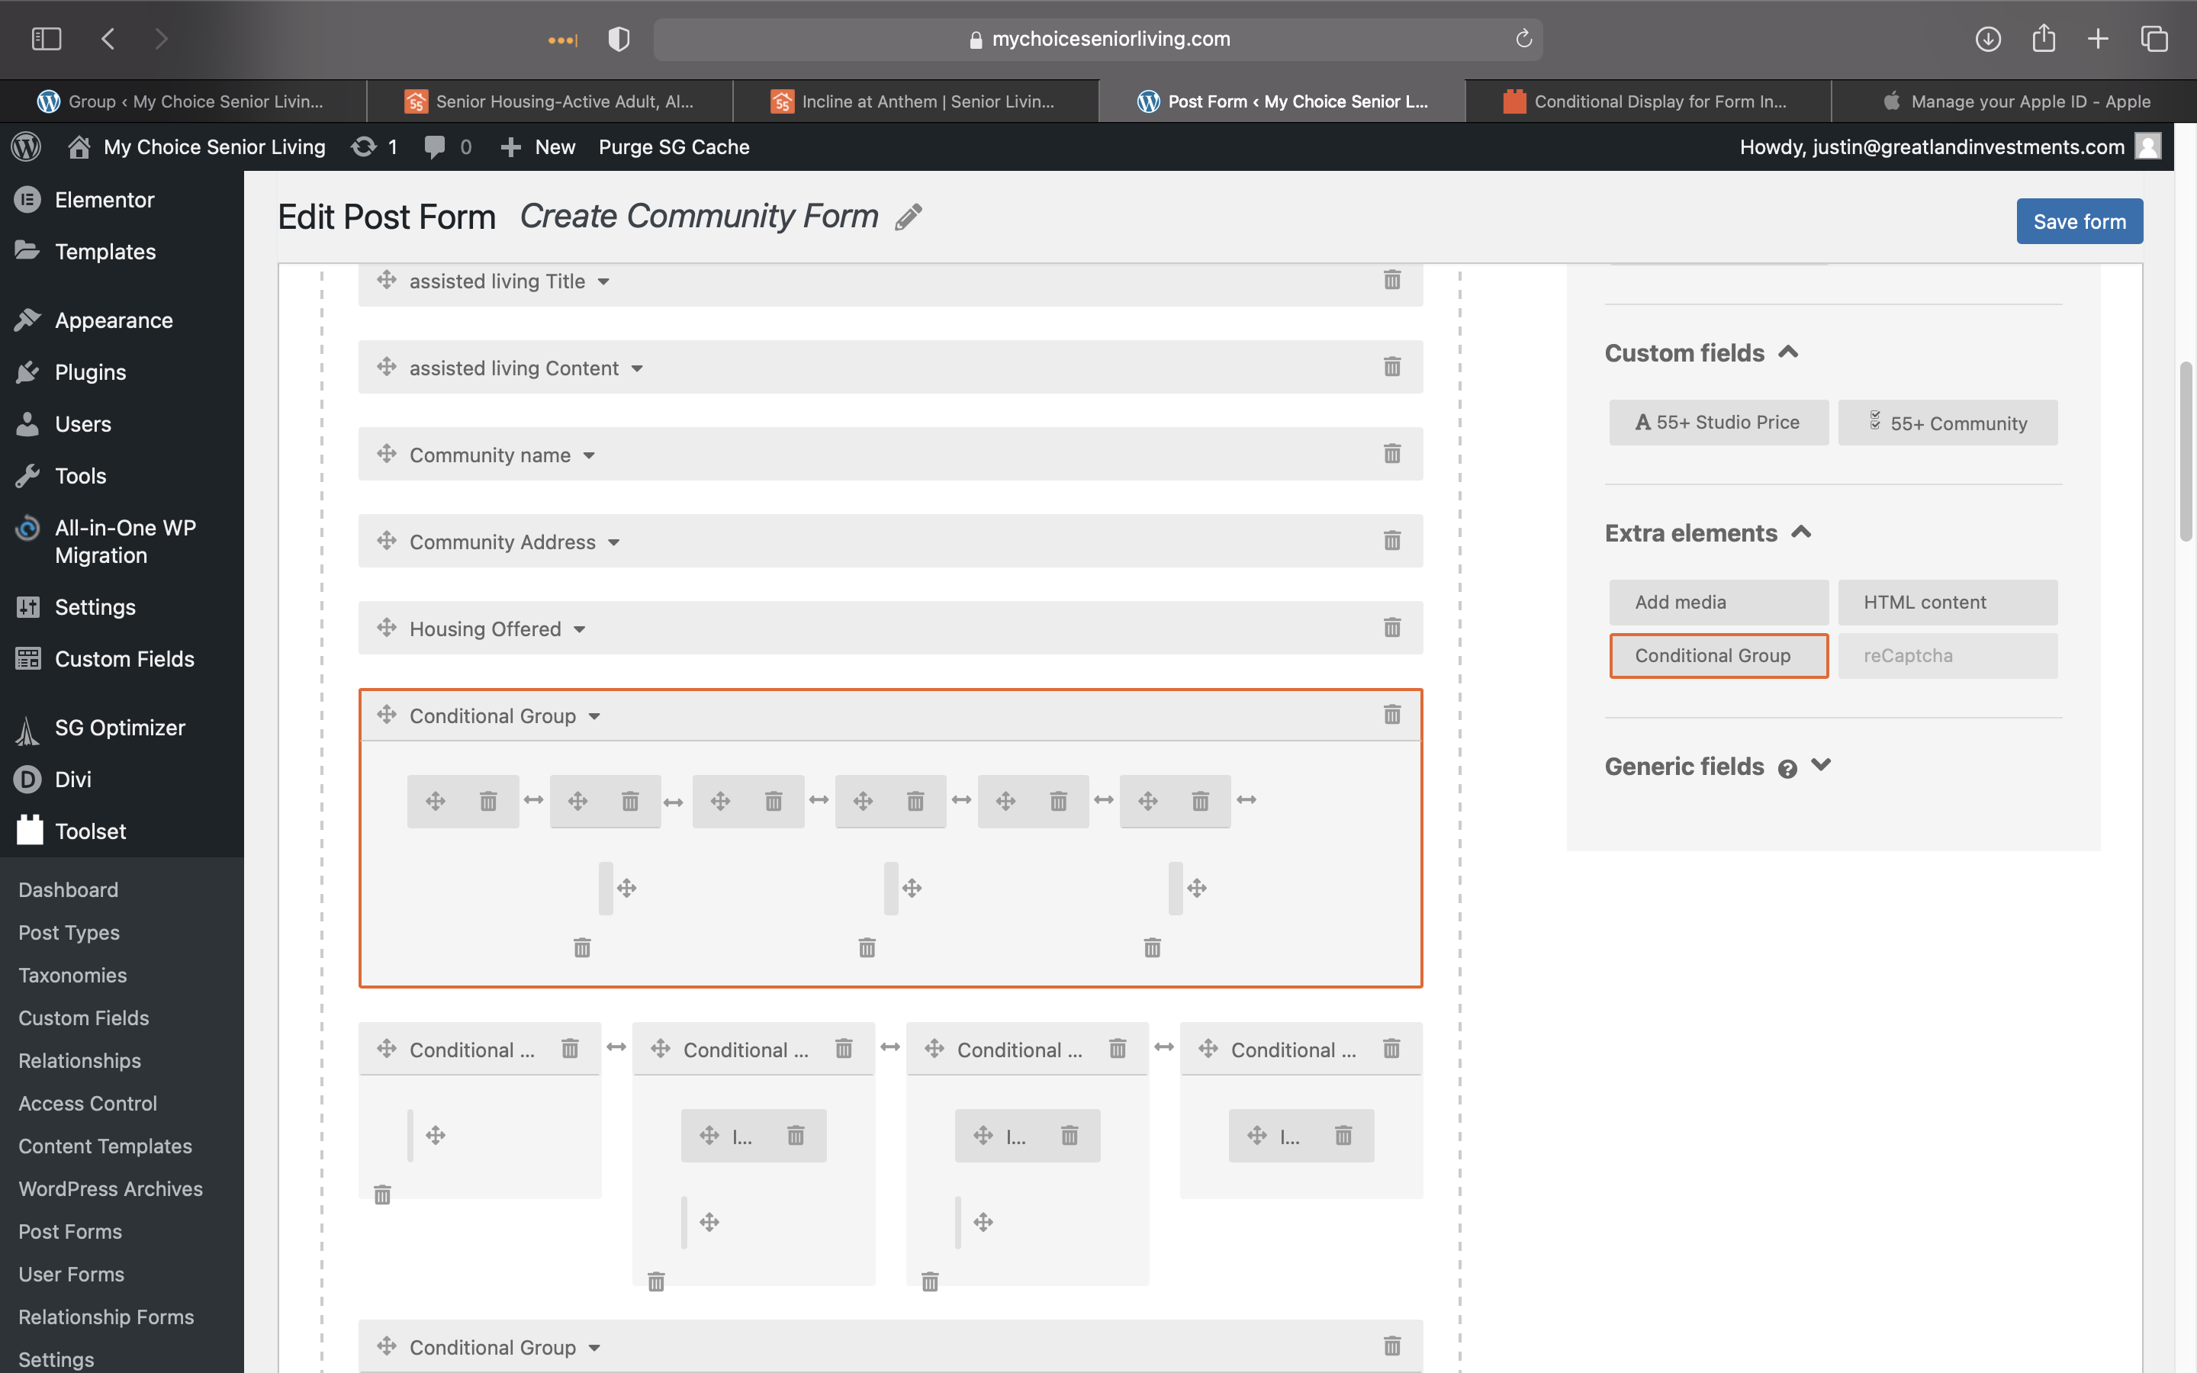This screenshot has width=2197, height=1373.
Task: Delete the Housing Offered field
Action: 1391,629
